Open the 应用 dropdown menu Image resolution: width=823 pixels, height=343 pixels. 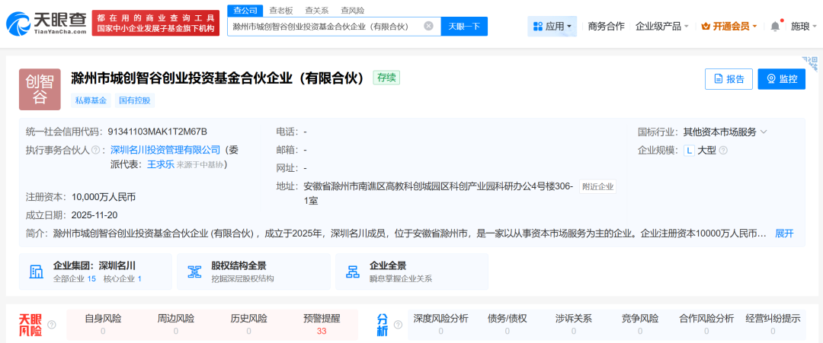point(552,27)
